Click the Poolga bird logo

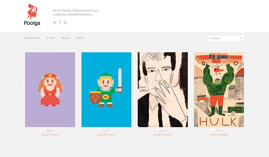(x=32, y=12)
